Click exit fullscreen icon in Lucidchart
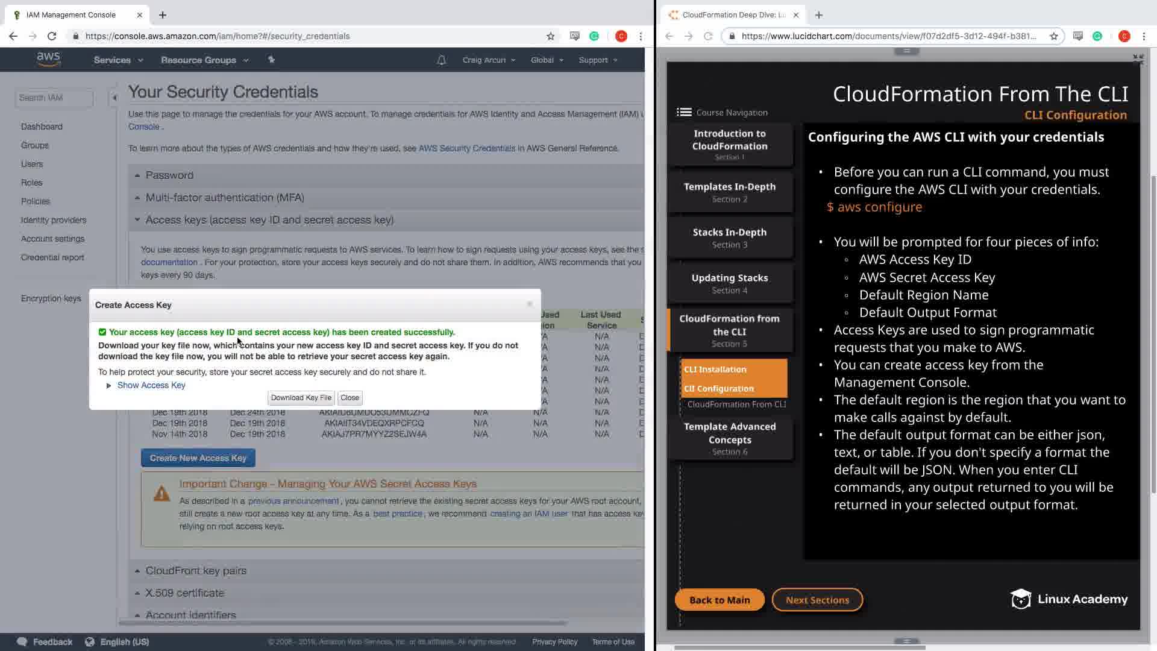 click(1138, 59)
